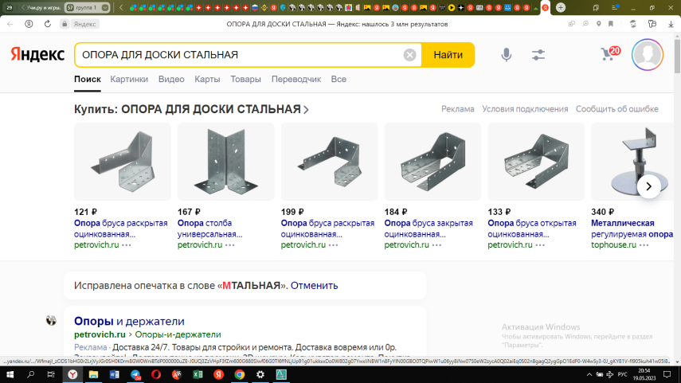This screenshot has height=383, width=681.
Task: Collapse the tab strip with the left chevron
Action: [121, 7]
